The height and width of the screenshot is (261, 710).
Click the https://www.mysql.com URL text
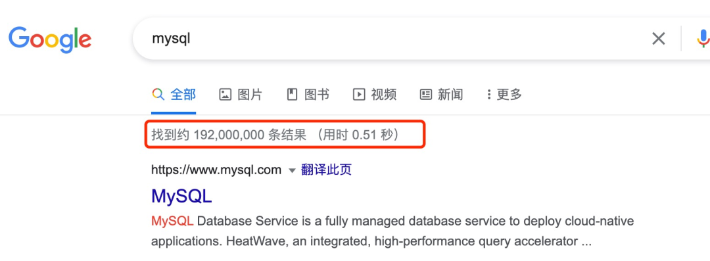tap(216, 170)
